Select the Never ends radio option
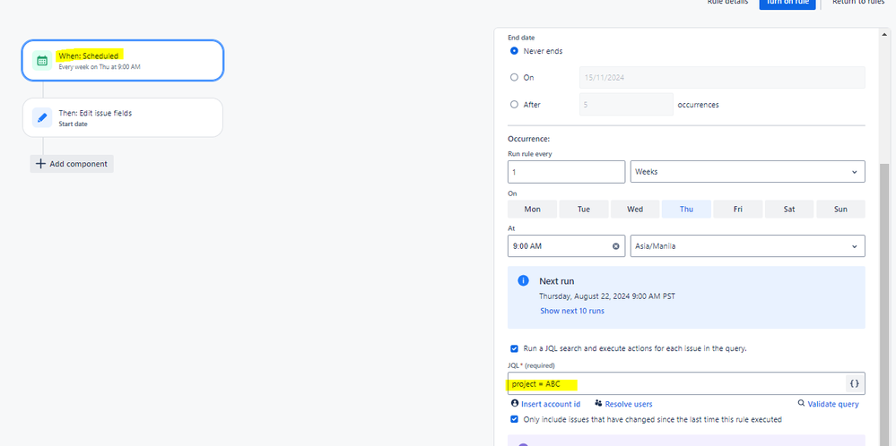The image size is (896, 446). point(514,51)
